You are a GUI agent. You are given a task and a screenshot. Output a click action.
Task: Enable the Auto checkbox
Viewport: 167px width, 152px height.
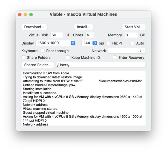133,43
